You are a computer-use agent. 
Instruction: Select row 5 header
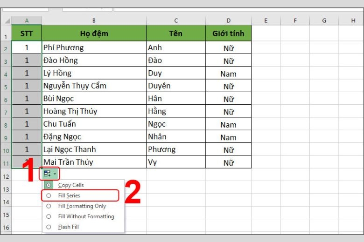(x=6, y=86)
